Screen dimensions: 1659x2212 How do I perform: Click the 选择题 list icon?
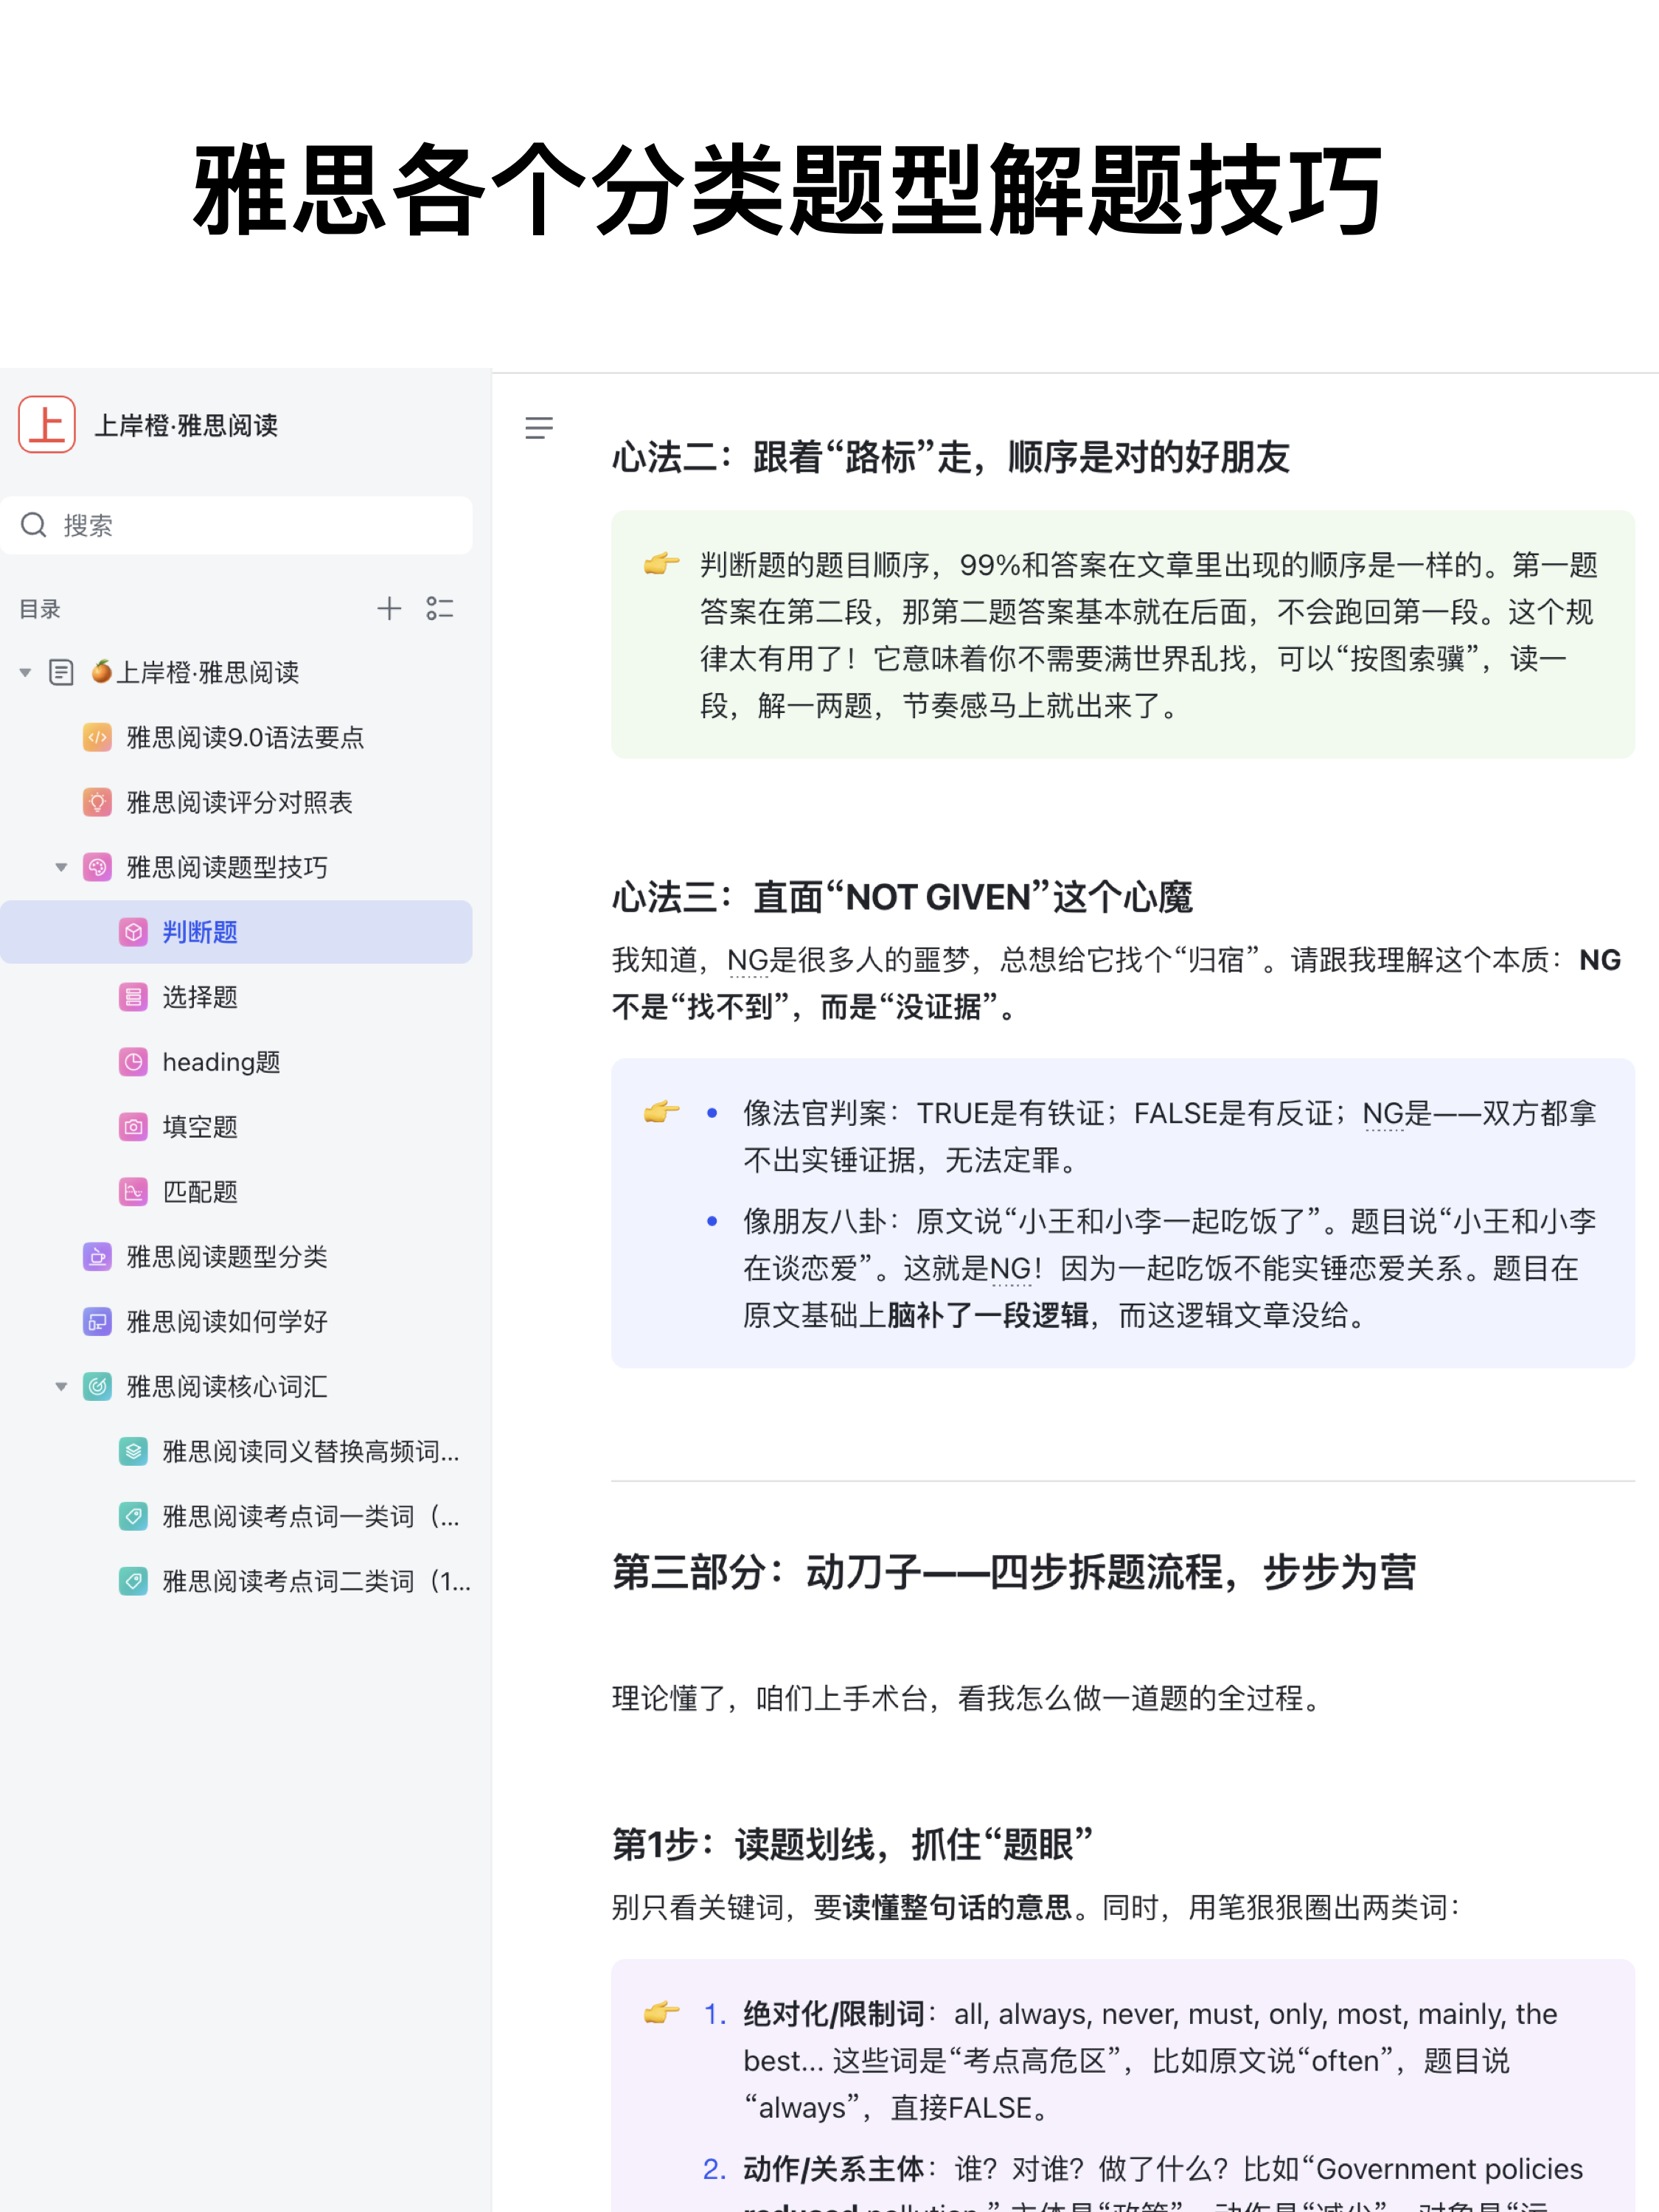[x=134, y=996]
